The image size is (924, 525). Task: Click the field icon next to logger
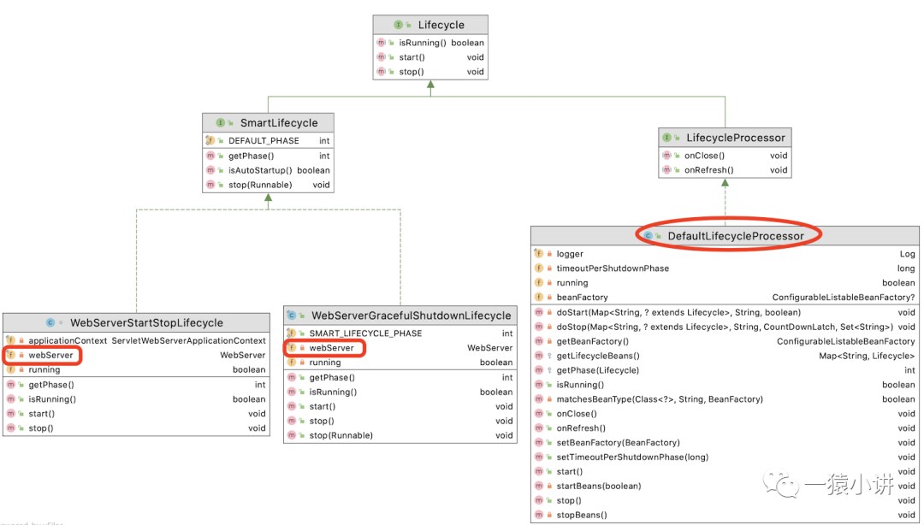539,253
